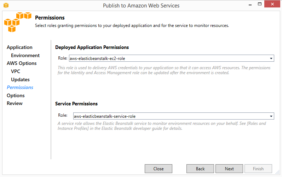282x177 pixels.
Task: Navigate to the VPC step
Action: (x=16, y=71)
